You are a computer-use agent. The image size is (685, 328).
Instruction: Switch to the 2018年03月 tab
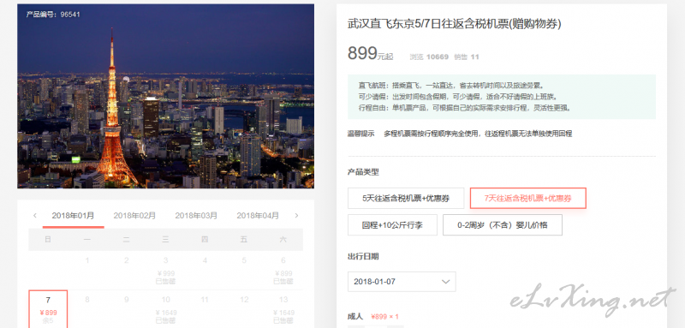(x=196, y=216)
